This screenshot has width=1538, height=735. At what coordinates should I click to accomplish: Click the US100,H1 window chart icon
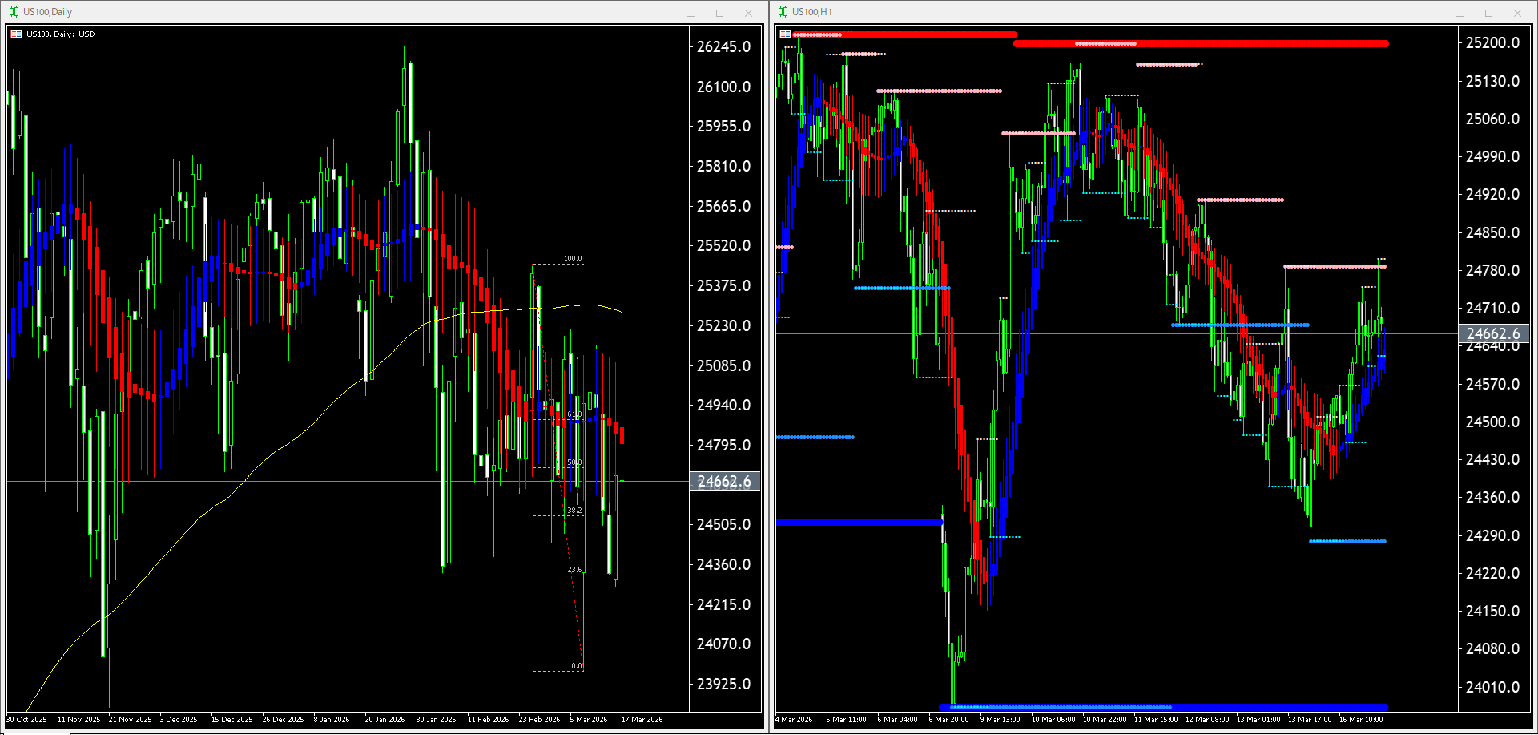(783, 12)
